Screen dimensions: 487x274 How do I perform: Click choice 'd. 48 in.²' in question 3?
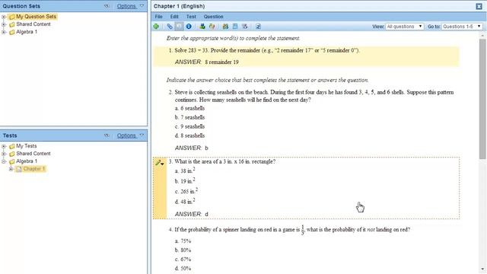coord(185,201)
